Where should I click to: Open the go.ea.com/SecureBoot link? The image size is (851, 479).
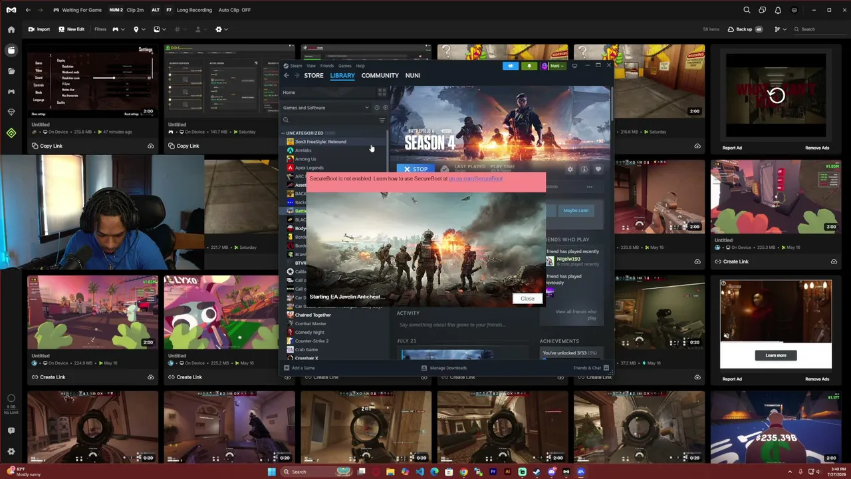(475, 179)
